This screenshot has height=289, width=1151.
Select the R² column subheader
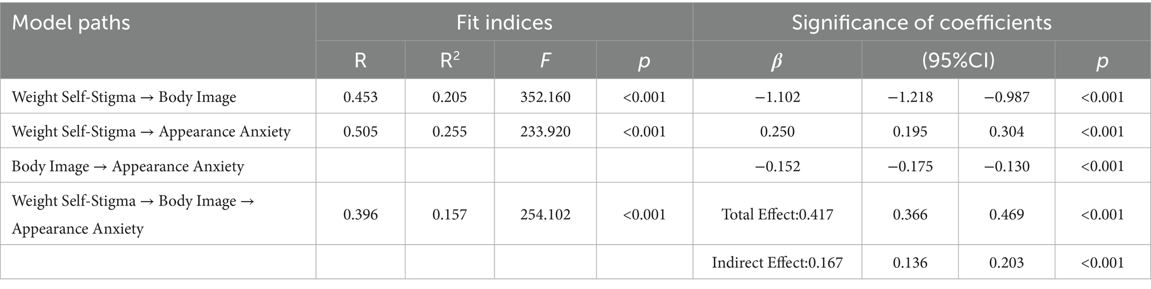[x=449, y=61]
